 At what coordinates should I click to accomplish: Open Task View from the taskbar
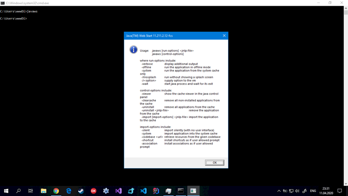(x=30, y=191)
